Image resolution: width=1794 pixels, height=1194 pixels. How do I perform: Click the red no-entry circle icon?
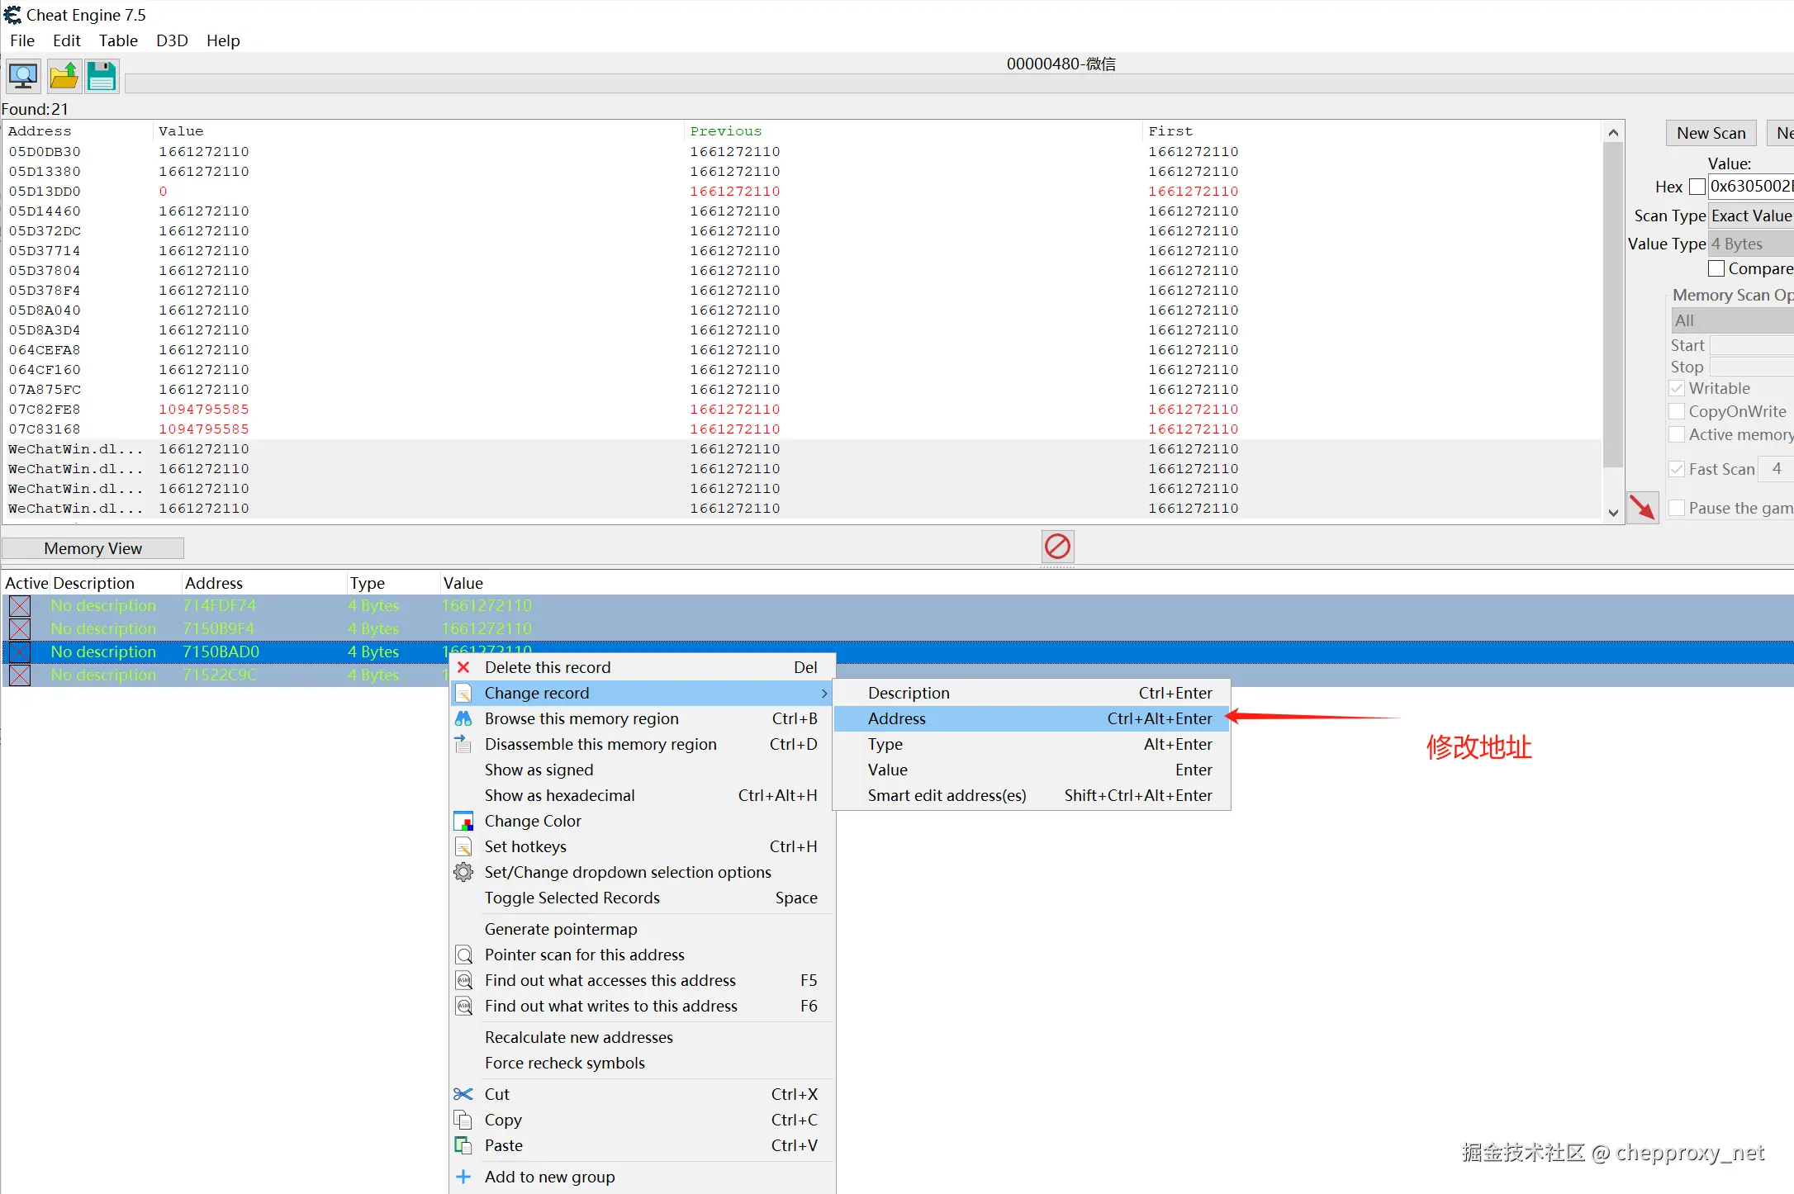coord(1057,546)
